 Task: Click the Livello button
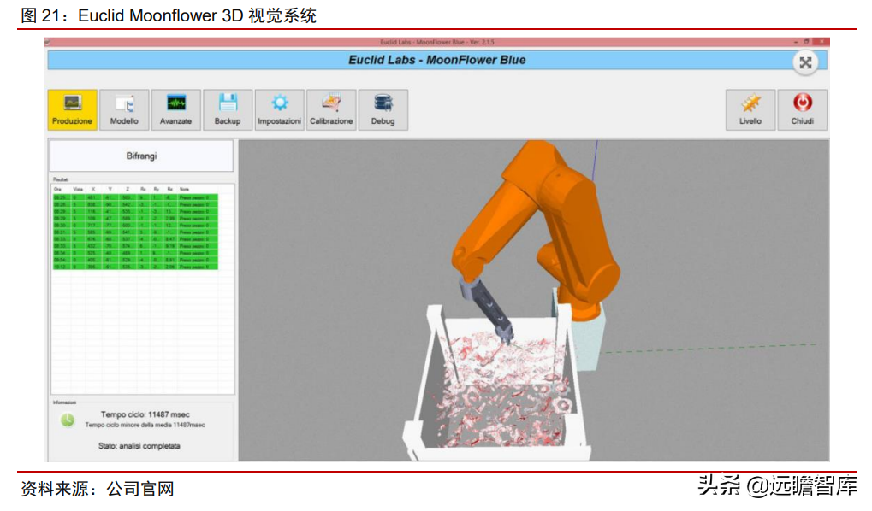point(750,110)
